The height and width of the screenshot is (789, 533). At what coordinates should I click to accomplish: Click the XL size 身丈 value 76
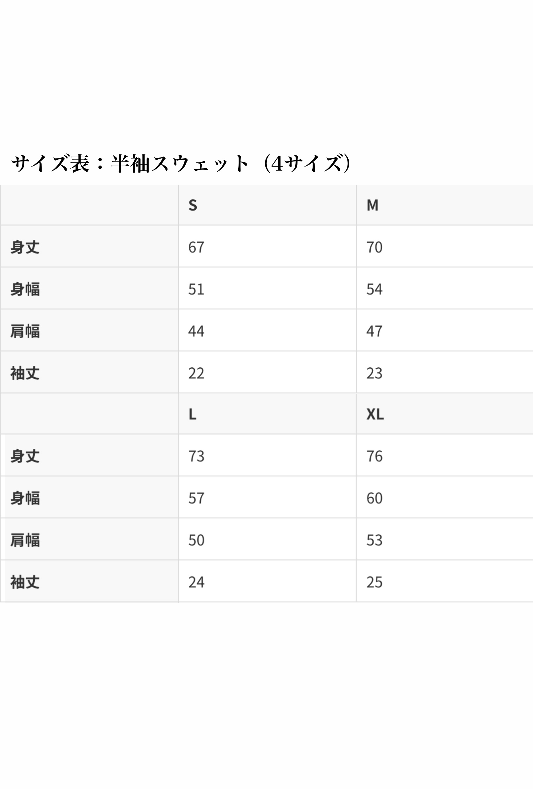click(374, 456)
